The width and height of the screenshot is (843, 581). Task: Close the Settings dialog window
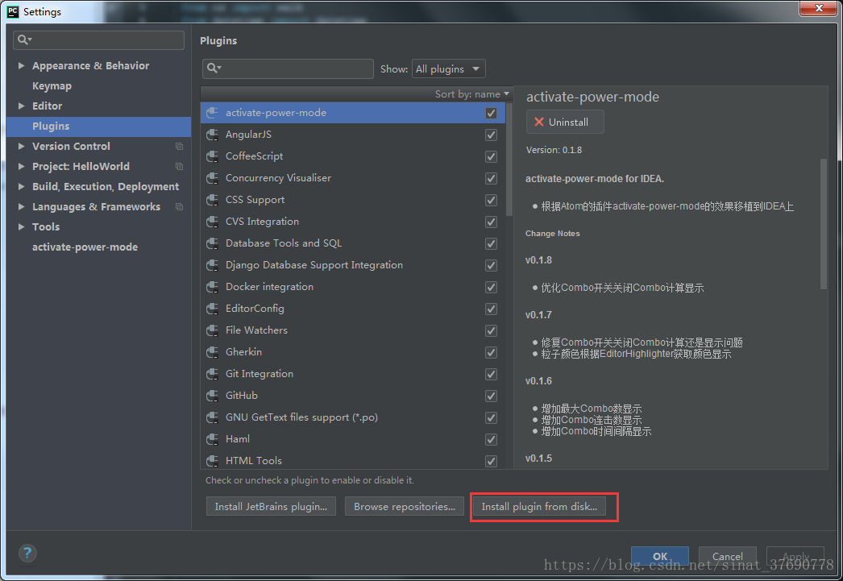818,8
